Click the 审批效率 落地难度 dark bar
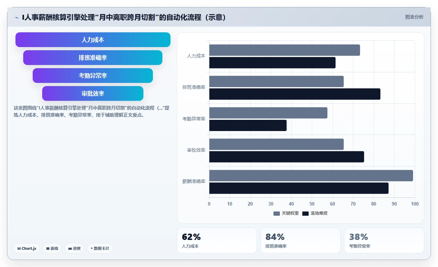This screenshot has width=438, height=267. (286, 157)
